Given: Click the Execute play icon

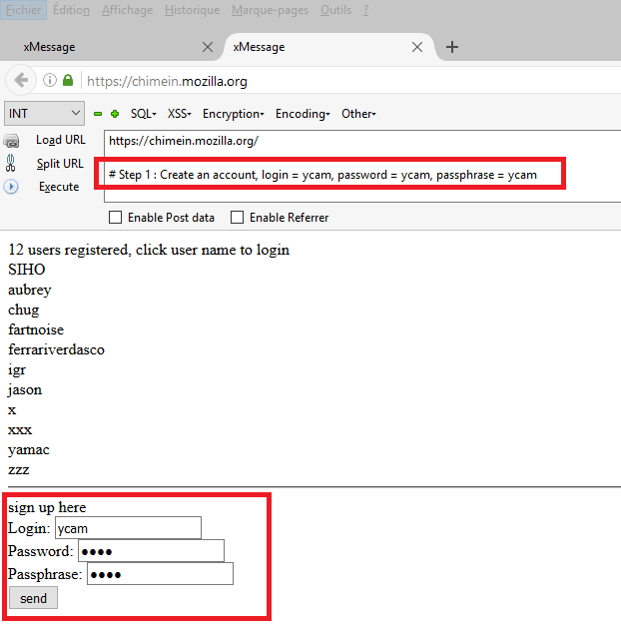Looking at the screenshot, I should tap(11, 187).
